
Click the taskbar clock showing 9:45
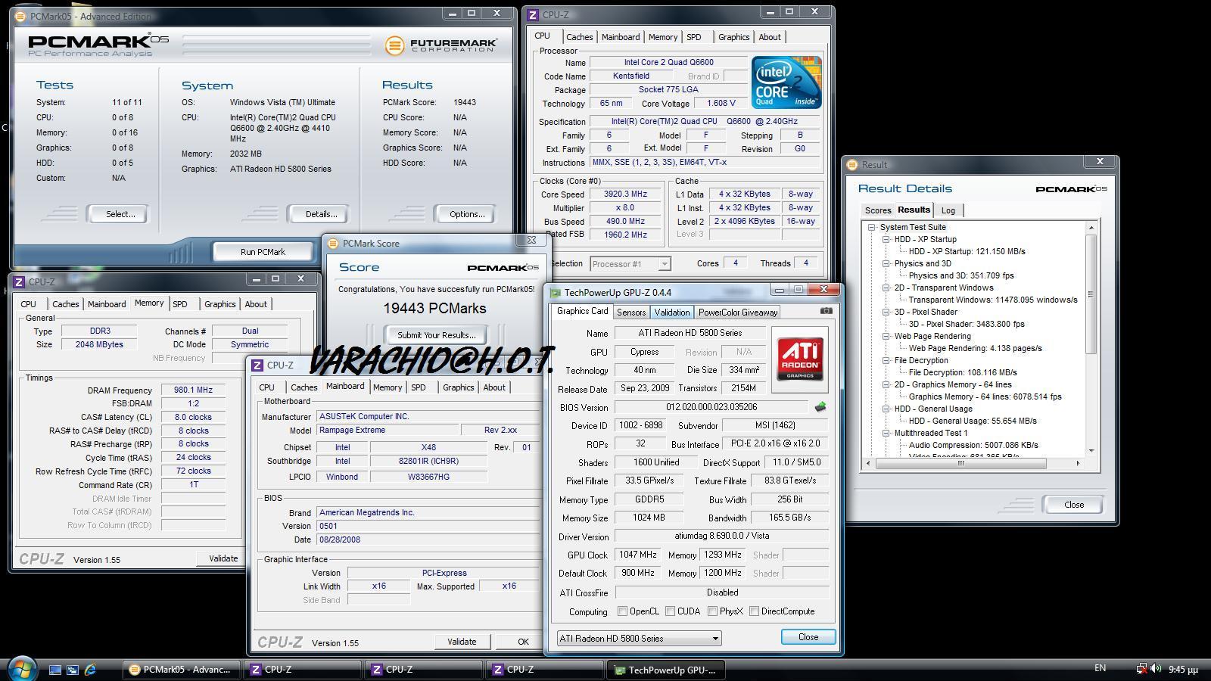tap(1183, 670)
